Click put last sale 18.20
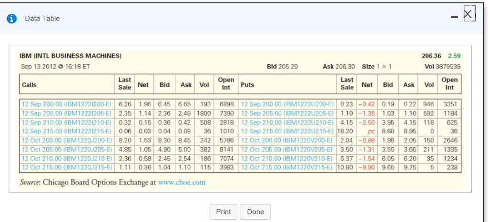The image size is (488, 222). (x=345, y=131)
